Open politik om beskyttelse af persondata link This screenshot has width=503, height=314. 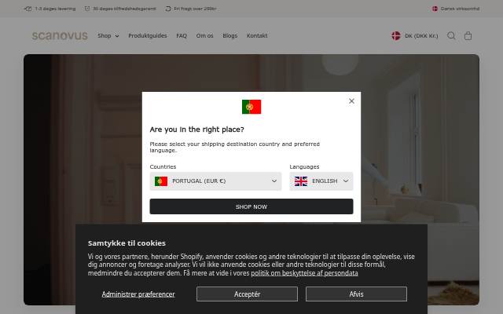click(304, 273)
